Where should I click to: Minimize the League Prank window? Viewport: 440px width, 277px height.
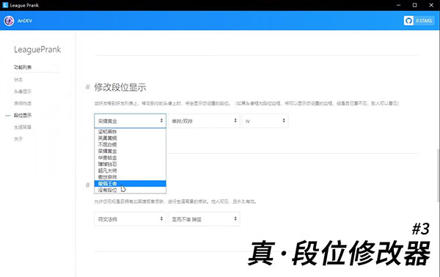click(x=398, y=5)
